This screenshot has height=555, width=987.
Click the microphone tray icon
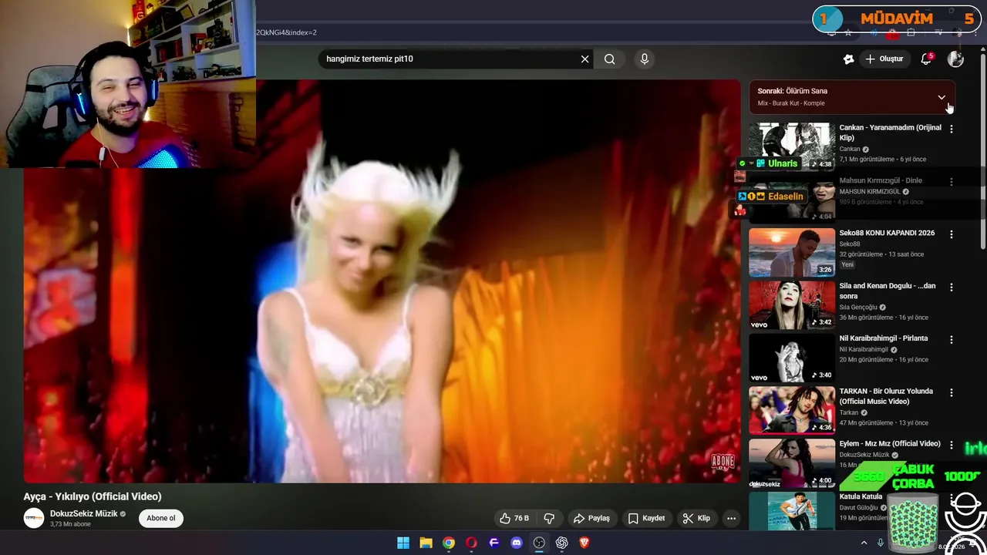(881, 543)
